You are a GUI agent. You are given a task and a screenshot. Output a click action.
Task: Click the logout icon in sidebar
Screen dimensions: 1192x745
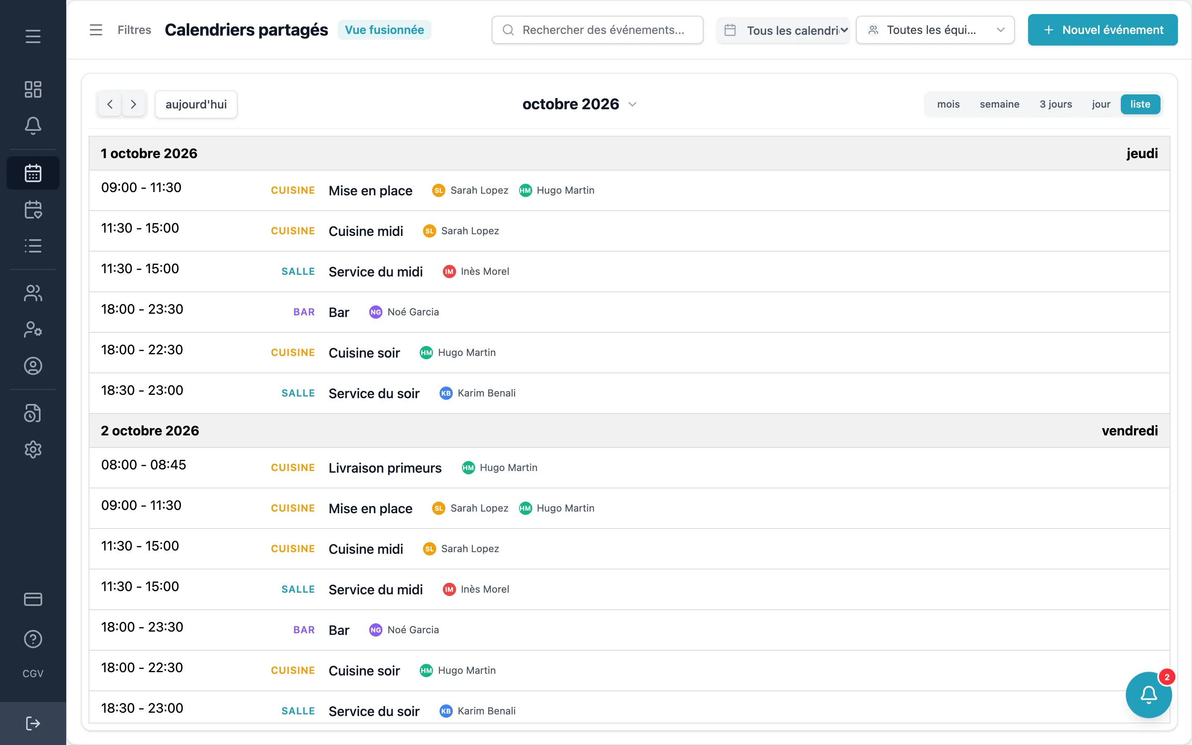click(x=33, y=723)
